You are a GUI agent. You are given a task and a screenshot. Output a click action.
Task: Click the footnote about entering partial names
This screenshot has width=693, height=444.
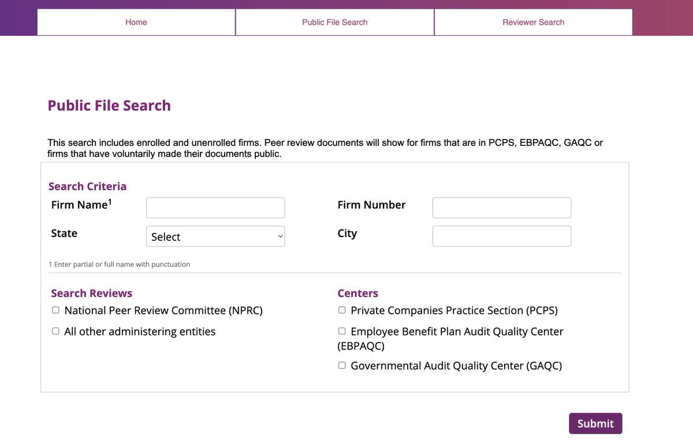[118, 264]
